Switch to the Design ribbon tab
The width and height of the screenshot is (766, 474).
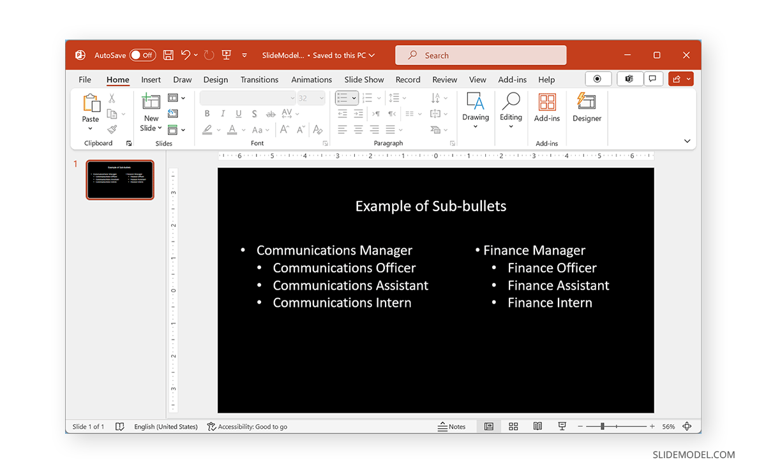coord(215,79)
